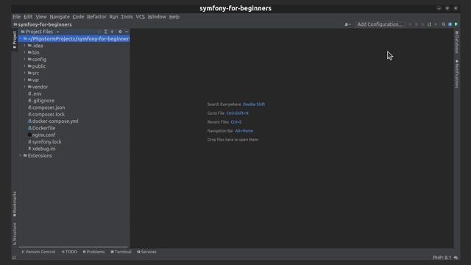Click the tool windows quick access icon

pos(14,258)
